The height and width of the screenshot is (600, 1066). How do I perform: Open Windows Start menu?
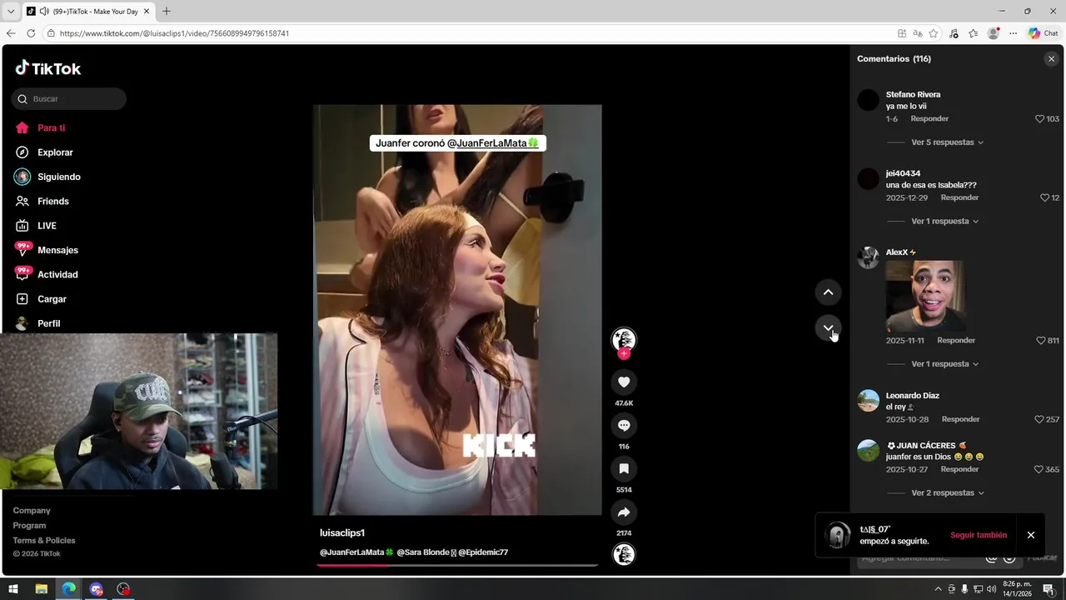(x=13, y=589)
